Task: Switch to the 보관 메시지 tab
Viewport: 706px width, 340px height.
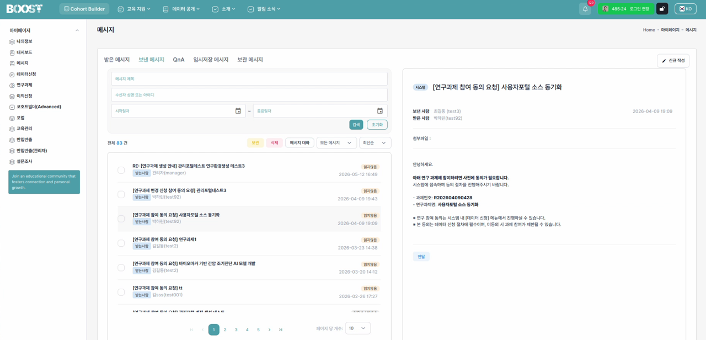Action: click(250, 60)
